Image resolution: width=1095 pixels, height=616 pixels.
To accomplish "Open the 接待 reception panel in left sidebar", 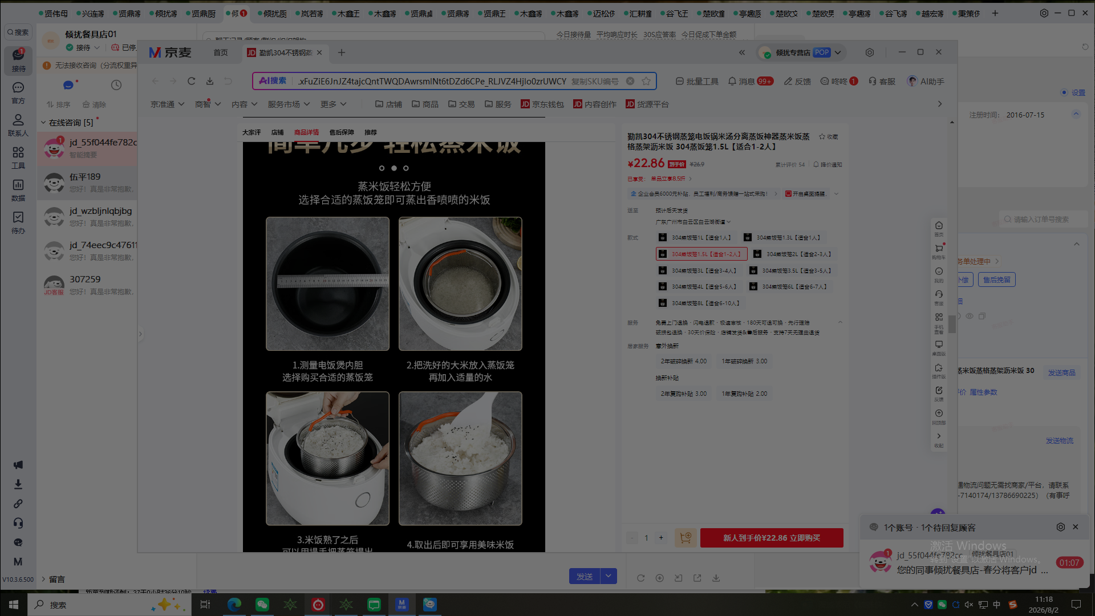I will [x=18, y=60].
